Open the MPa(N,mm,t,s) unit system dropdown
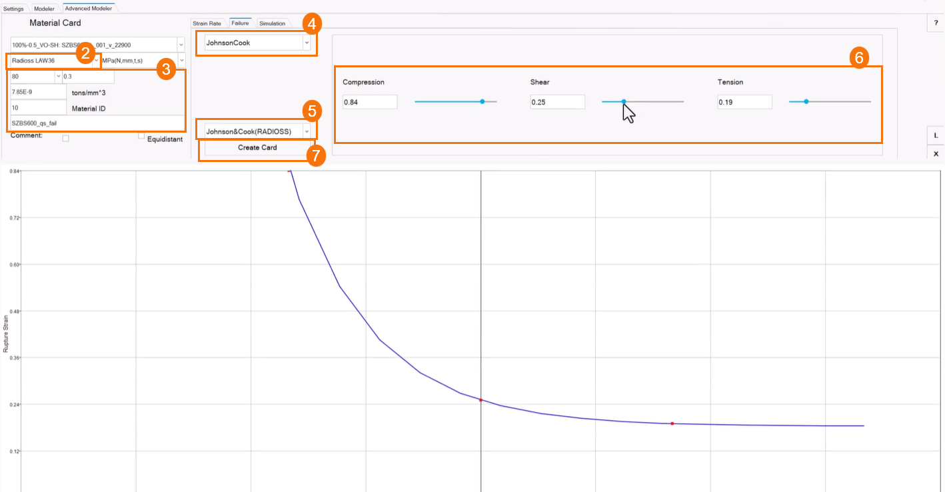The width and height of the screenshot is (945, 492). (x=181, y=61)
